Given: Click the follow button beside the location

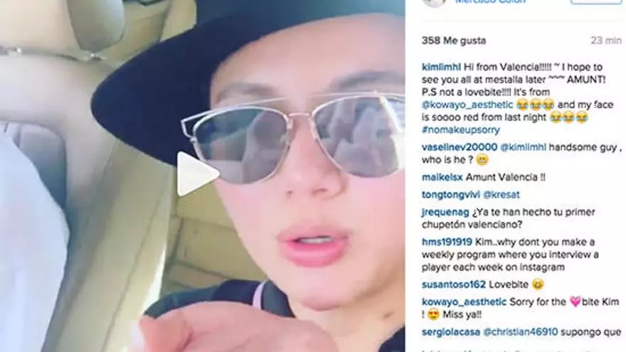Looking at the screenshot, I should tap(595, 1).
